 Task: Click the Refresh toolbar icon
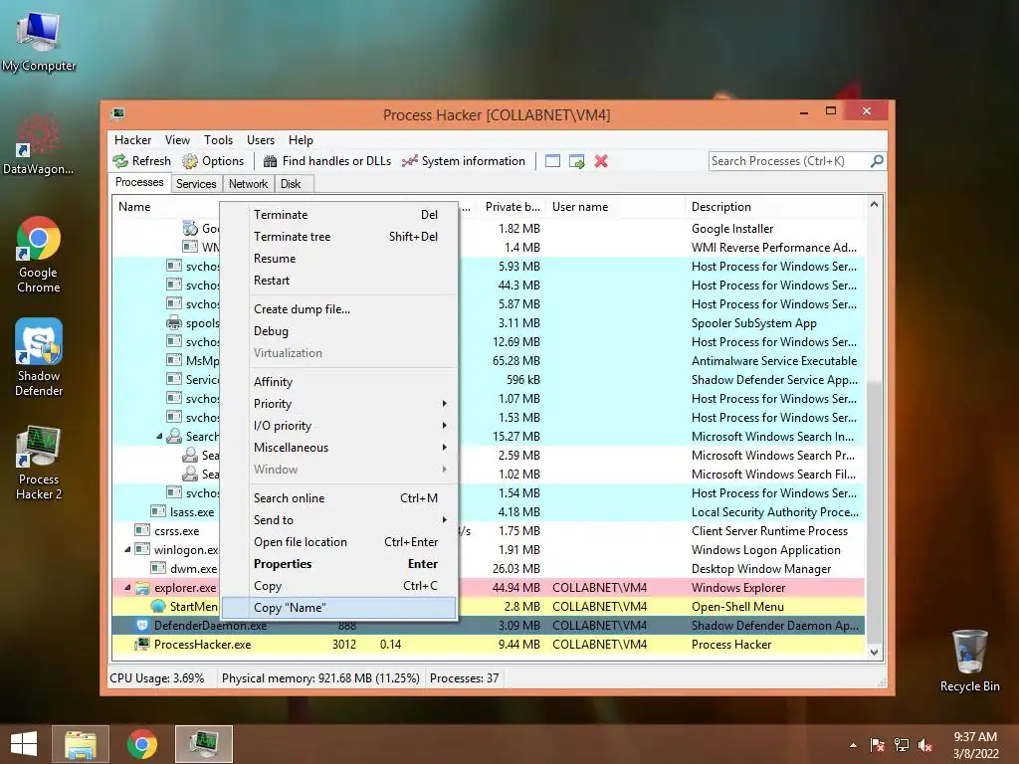point(120,161)
